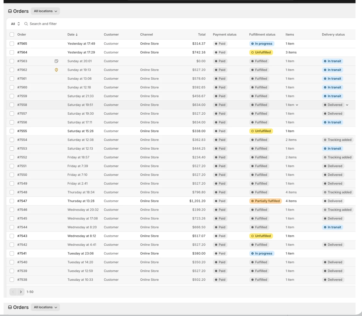Click the risk warning icon on order #7562

tap(56, 70)
